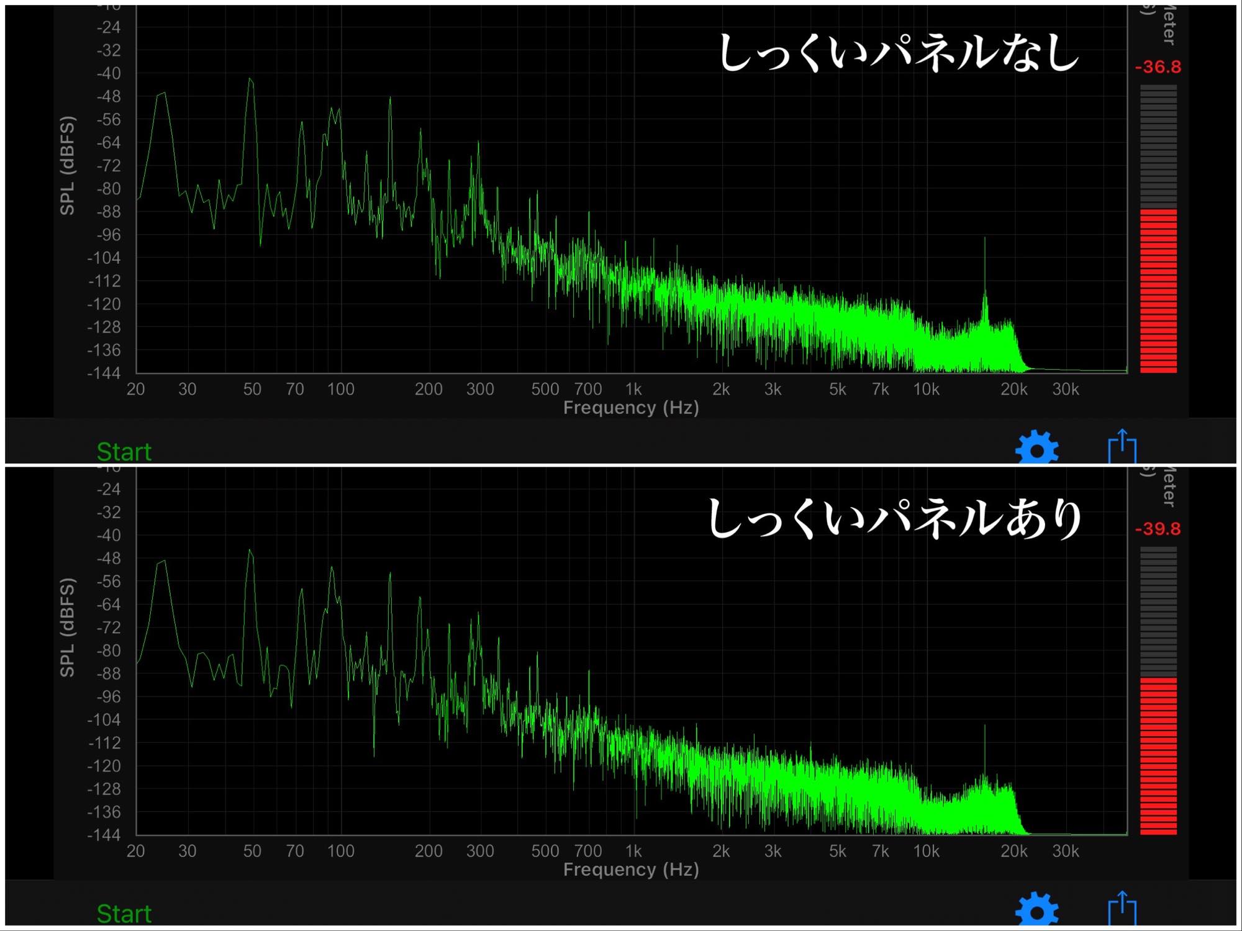Click the しっくいパネルあり caption text

[x=895, y=518]
